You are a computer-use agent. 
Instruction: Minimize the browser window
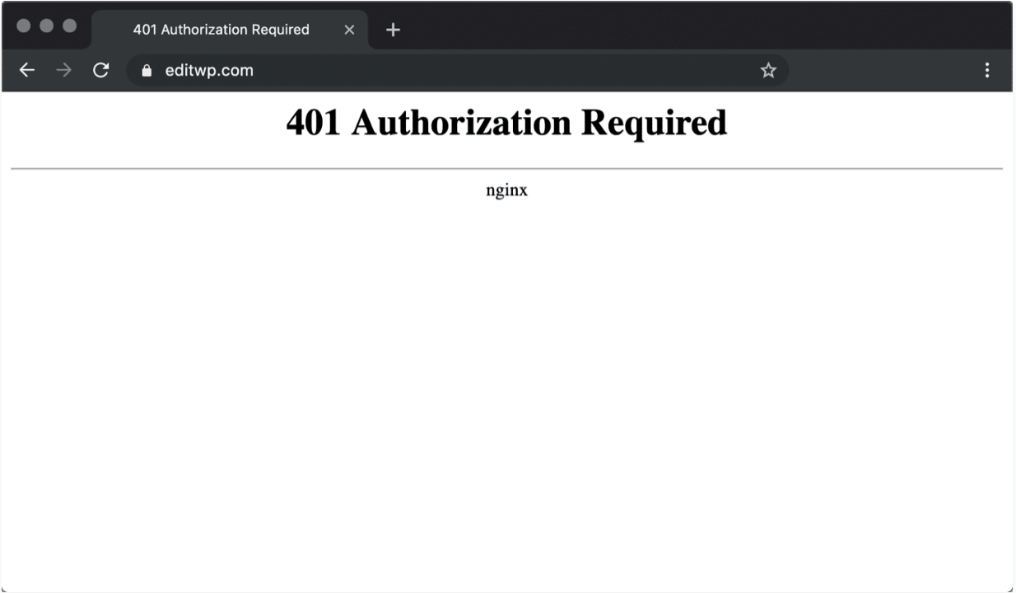[47, 26]
